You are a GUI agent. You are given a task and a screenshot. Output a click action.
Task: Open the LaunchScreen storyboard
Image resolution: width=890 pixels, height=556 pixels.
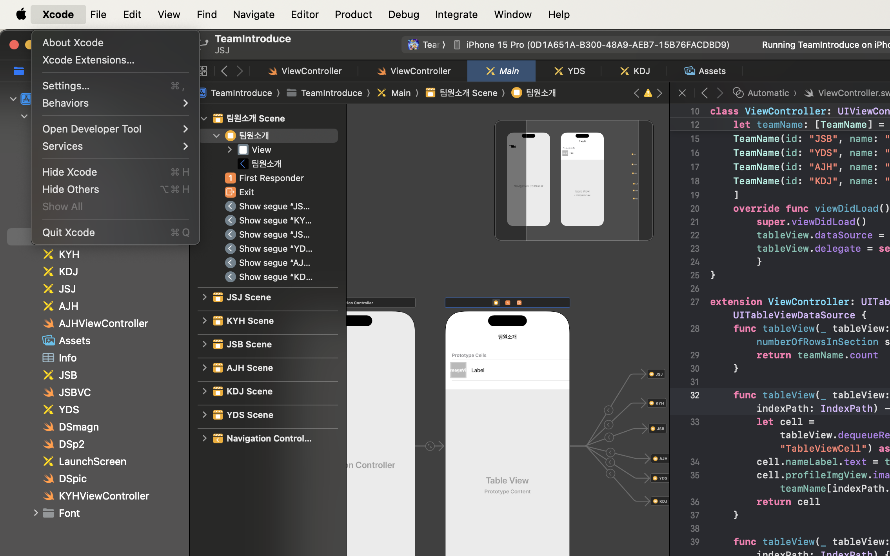pyautogui.click(x=92, y=461)
